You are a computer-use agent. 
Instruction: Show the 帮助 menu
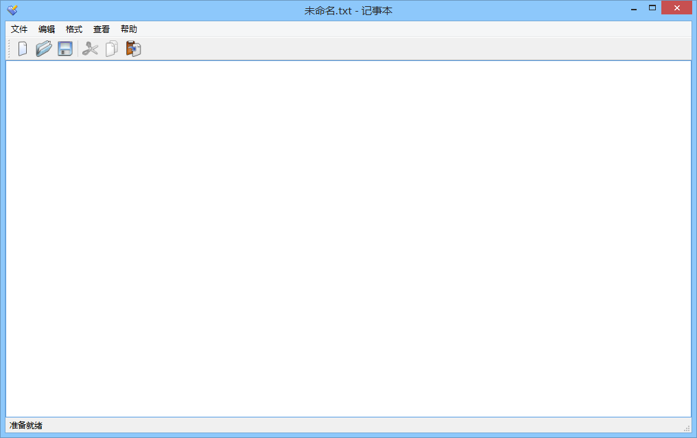click(x=129, y=29)
